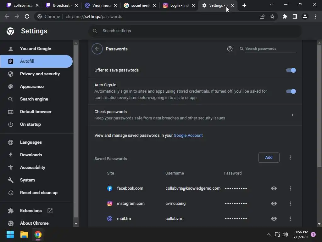Viewport: 322px width, 242px height.
Task: Open a new tab with plus button
Action: (244, 5)
